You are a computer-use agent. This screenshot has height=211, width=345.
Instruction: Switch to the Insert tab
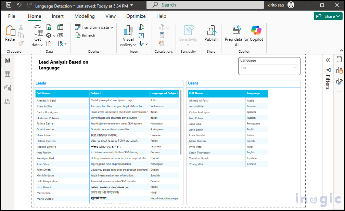(x=57, y=16)
